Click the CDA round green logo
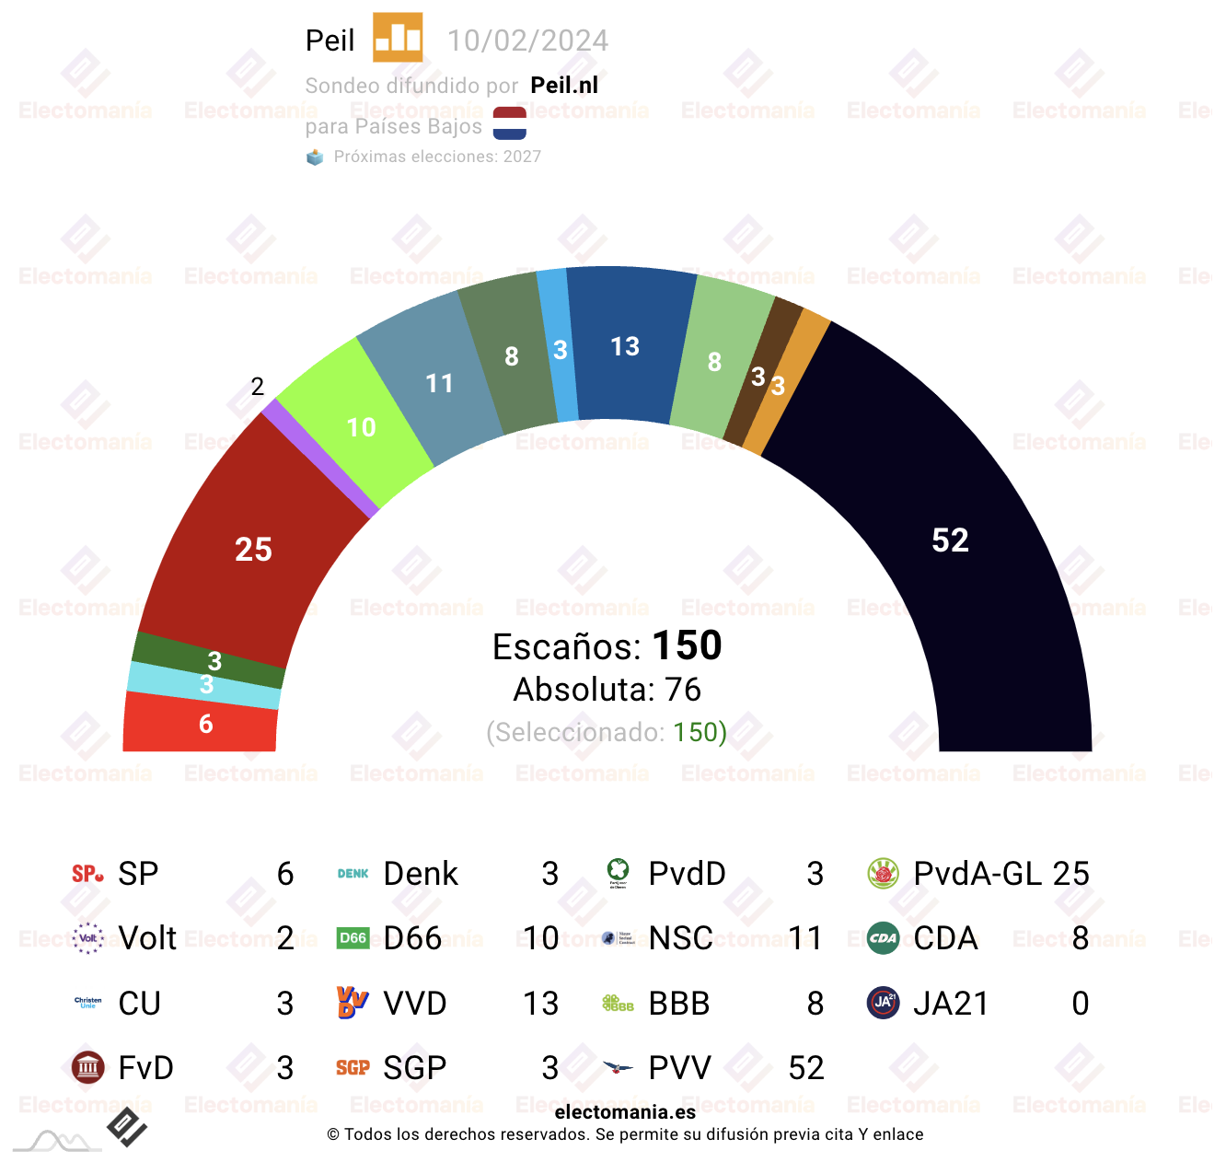1226x1162 pixels. 884,938
